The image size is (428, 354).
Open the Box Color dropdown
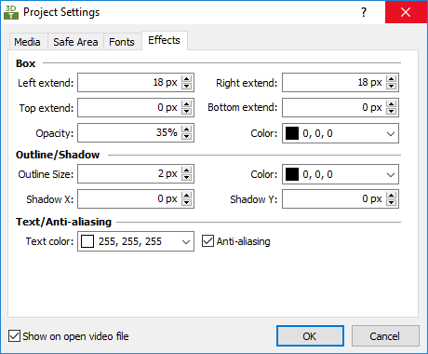(x=341, y=133)
